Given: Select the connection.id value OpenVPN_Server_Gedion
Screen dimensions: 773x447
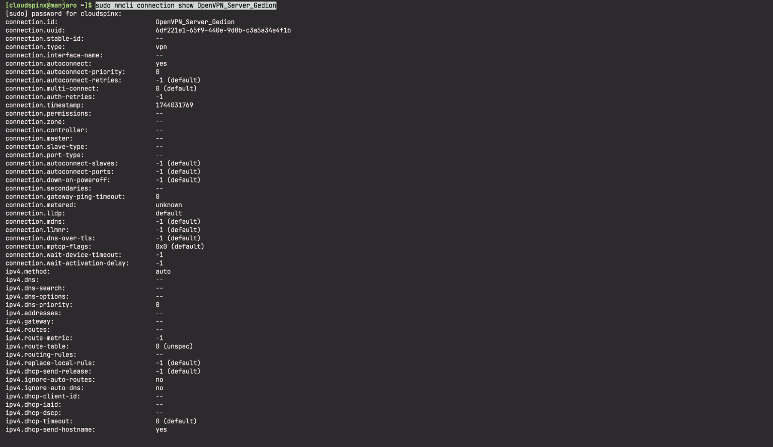Looking at the screenshot, I should point(193,22).
